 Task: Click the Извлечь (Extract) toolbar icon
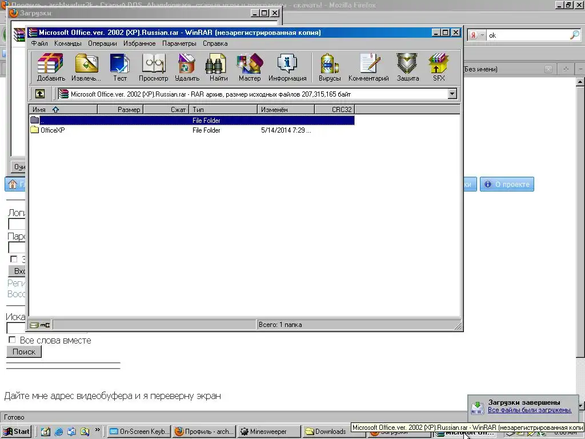(86, 67)
